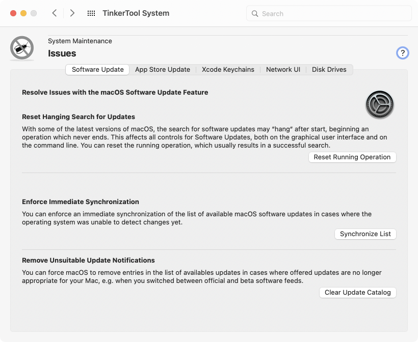Show all panes grid icon
418x342 pixels.
point(91,13)
